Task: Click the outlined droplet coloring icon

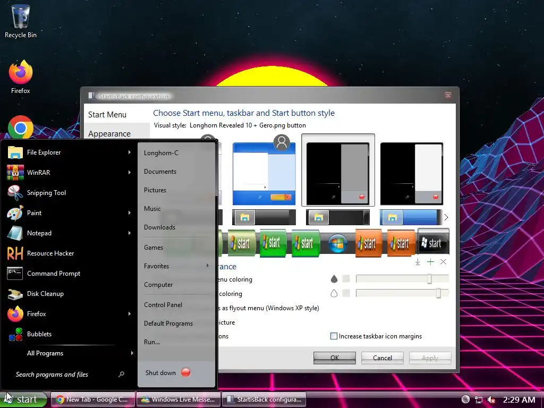Action: [x=334, y=293]
